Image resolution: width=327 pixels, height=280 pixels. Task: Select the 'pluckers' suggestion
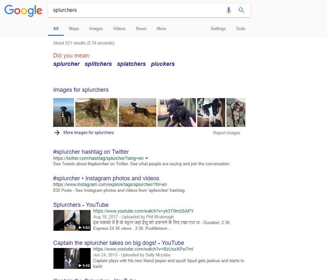pos(163,64)
